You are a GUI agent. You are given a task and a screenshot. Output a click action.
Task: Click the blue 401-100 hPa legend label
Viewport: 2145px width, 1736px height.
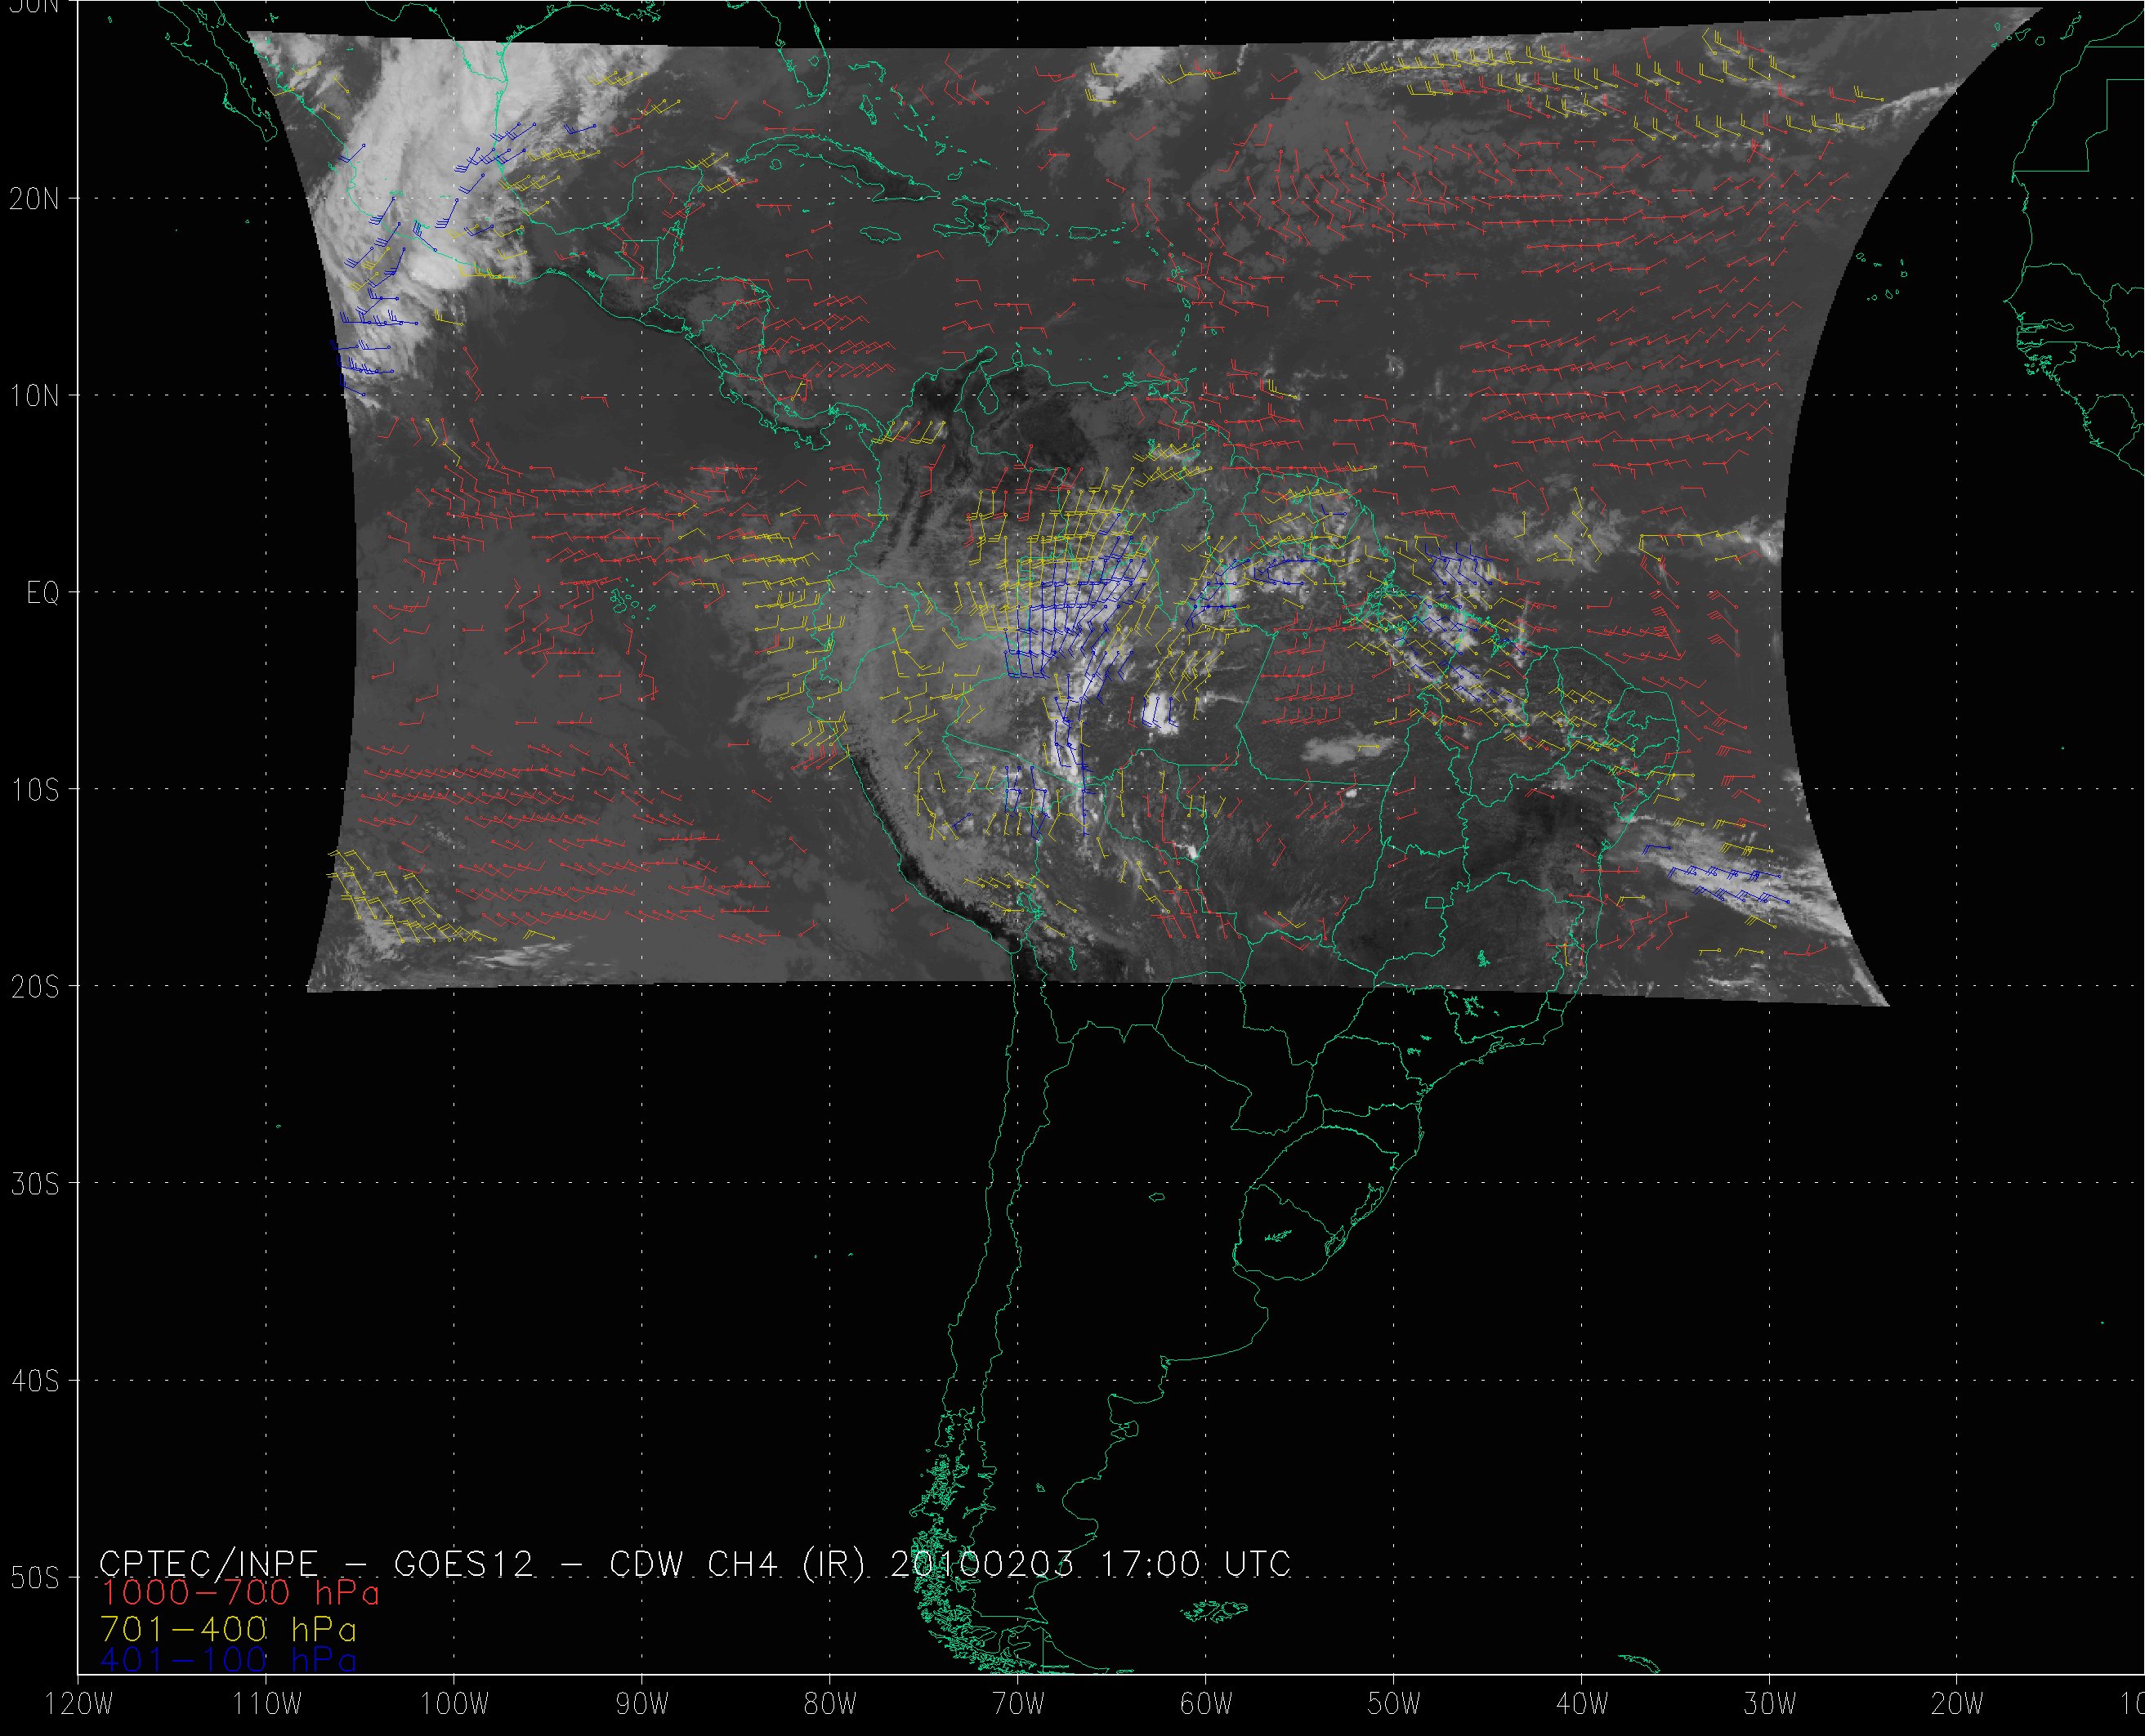pyautogui.click(x=228, y=1659)
